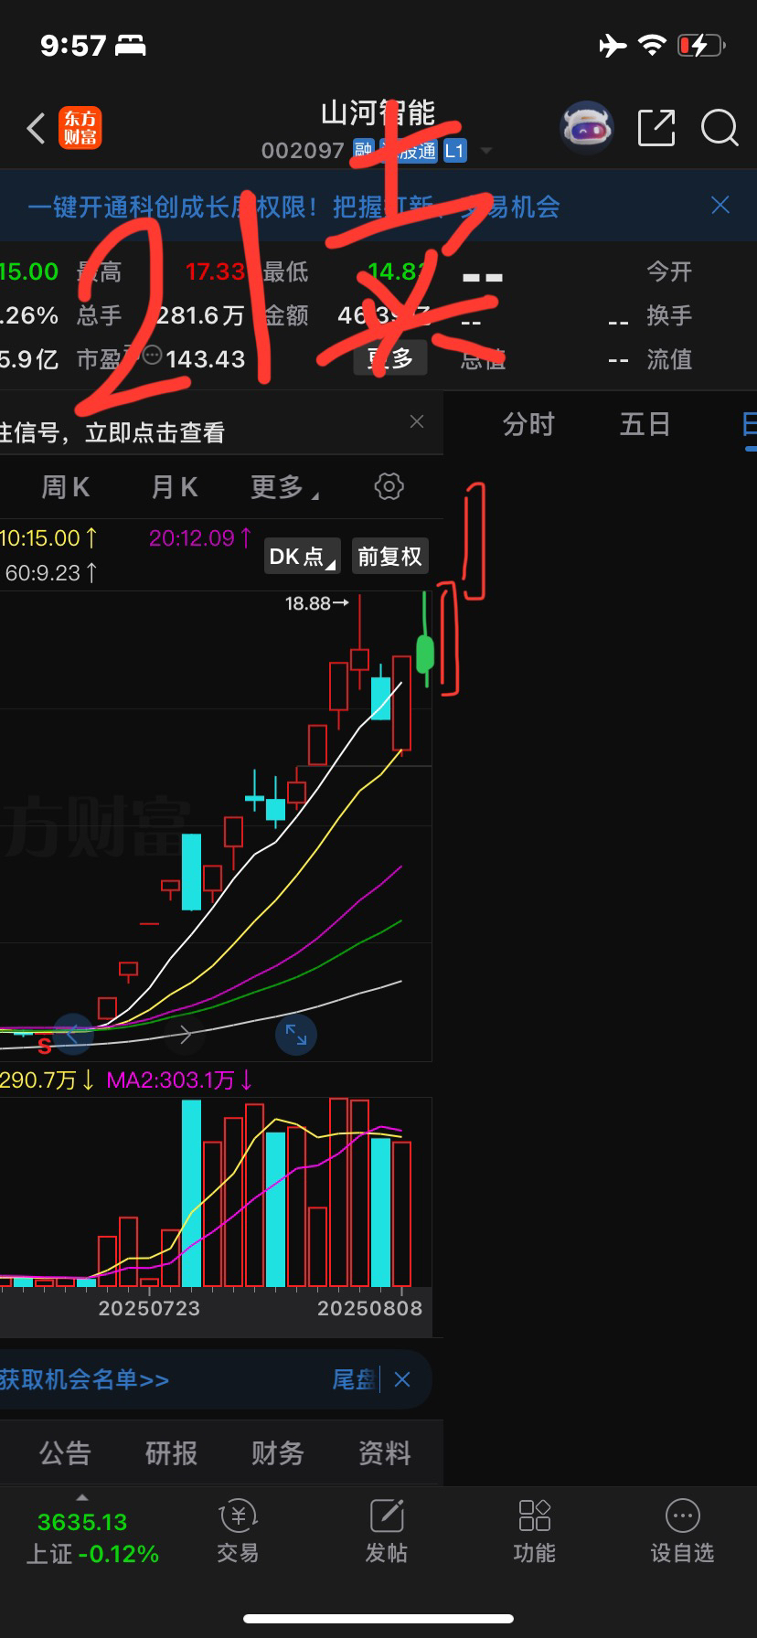Open the 研报 tab
Image resolution: width=757 pixels, height=1638 pixels.
click(171, 1452)
